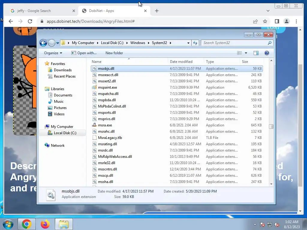Click the Explorer forward navigation arrow
The height and width of the screenshot is (230, 307).
tap(52, 43)
